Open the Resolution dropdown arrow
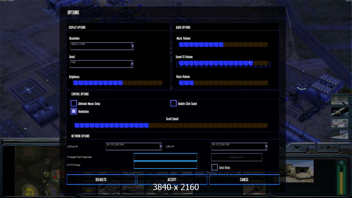Image resolution: width=352 pixels, height=198 pixels. pyautogui.click(x=132, y=46)
